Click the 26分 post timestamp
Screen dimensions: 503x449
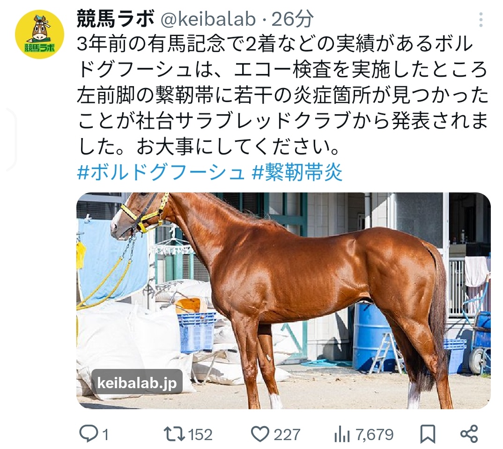(x=293, y=19)
